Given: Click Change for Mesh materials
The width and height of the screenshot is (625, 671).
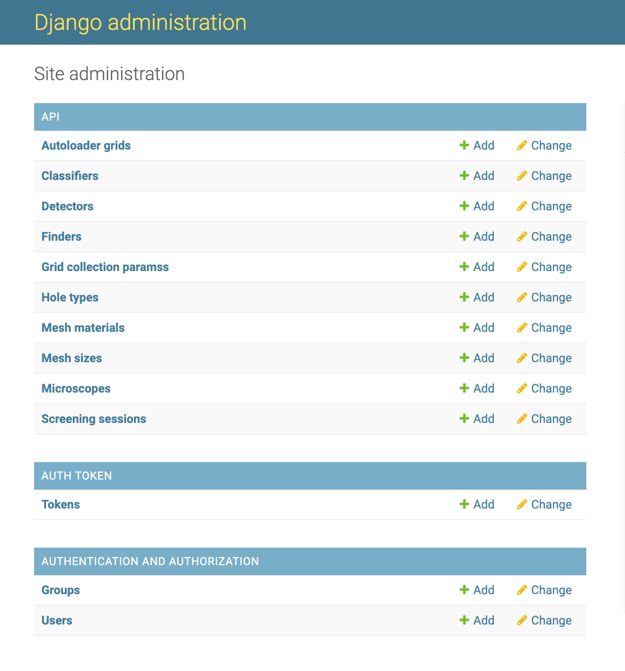Looking at the screenshot, I should [x=544, y=328].
